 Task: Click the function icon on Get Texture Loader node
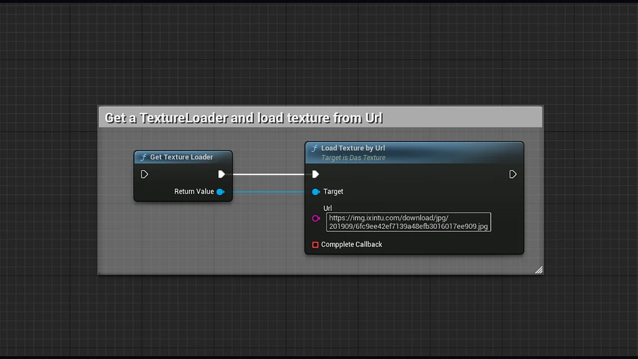pos(144,157)
